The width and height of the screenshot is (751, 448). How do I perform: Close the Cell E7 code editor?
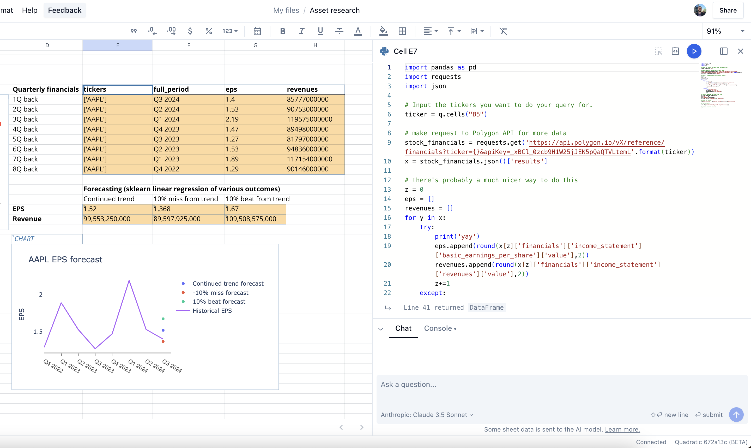pyautogui.click(x=741, y=51)
